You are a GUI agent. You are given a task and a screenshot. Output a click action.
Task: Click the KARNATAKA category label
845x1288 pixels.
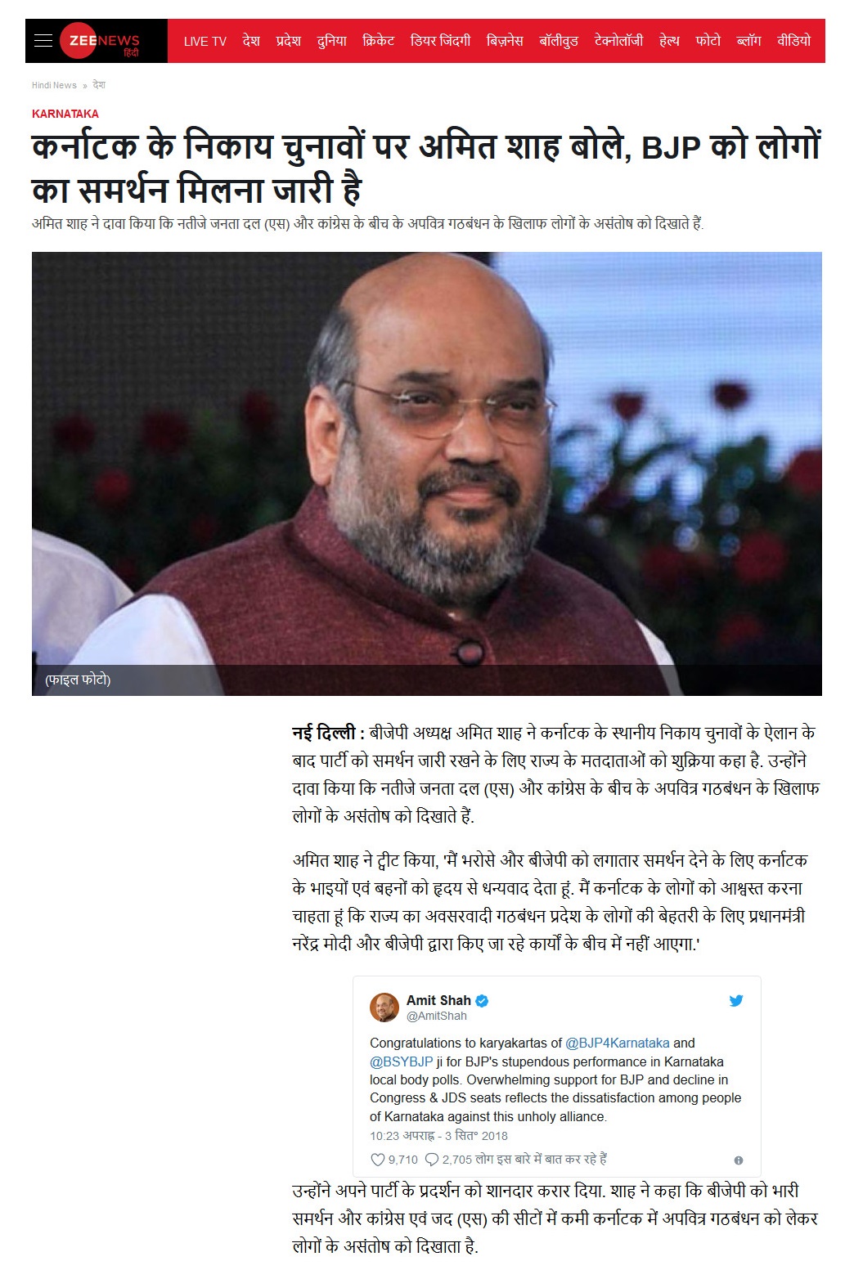[65, 114]
